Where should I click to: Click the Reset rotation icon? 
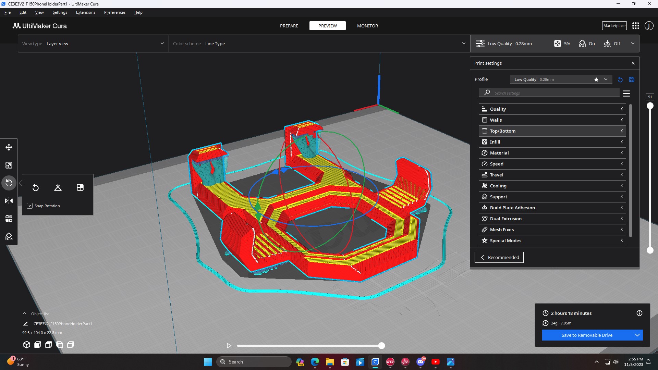[36, 187]
